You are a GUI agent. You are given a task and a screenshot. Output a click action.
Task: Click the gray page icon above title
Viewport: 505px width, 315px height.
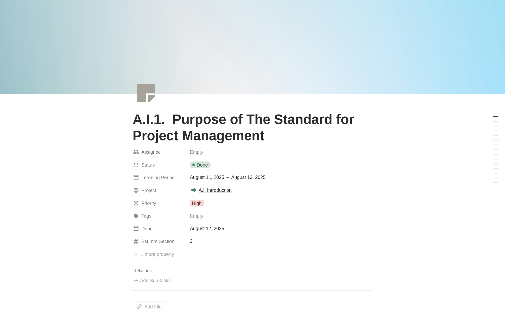146,93
